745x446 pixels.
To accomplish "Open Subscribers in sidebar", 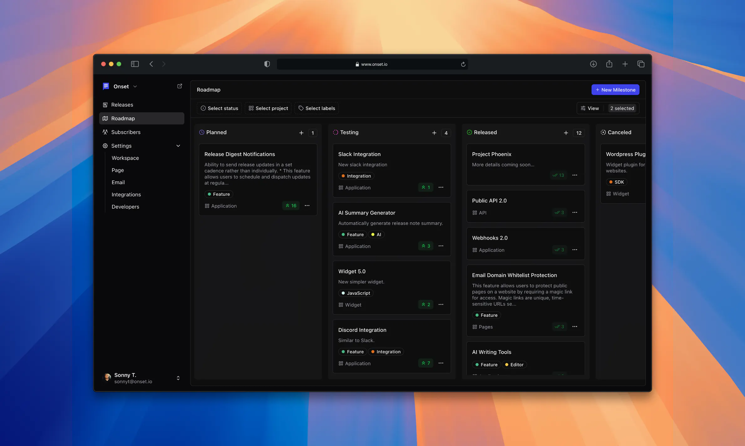I will 141,132.
